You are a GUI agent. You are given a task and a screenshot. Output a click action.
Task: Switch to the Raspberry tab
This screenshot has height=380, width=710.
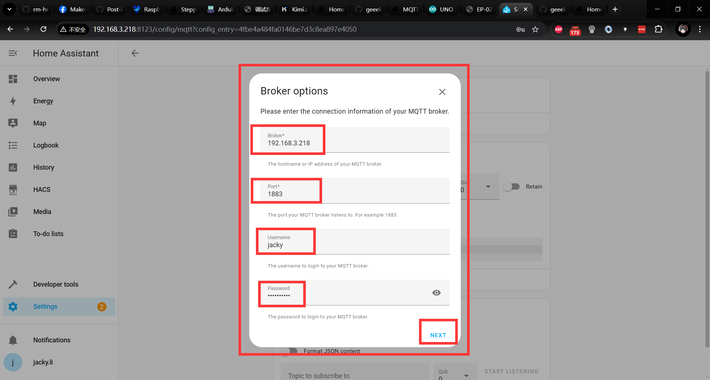coord(147,9)
